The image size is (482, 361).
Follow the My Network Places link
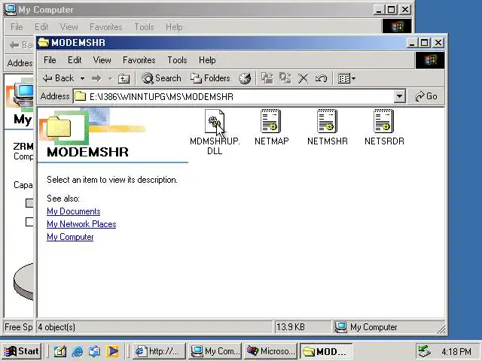click(x=81, y=224)
